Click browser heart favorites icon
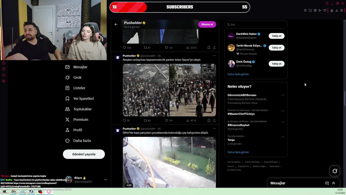346x195 pixels. tap(325, 11)
